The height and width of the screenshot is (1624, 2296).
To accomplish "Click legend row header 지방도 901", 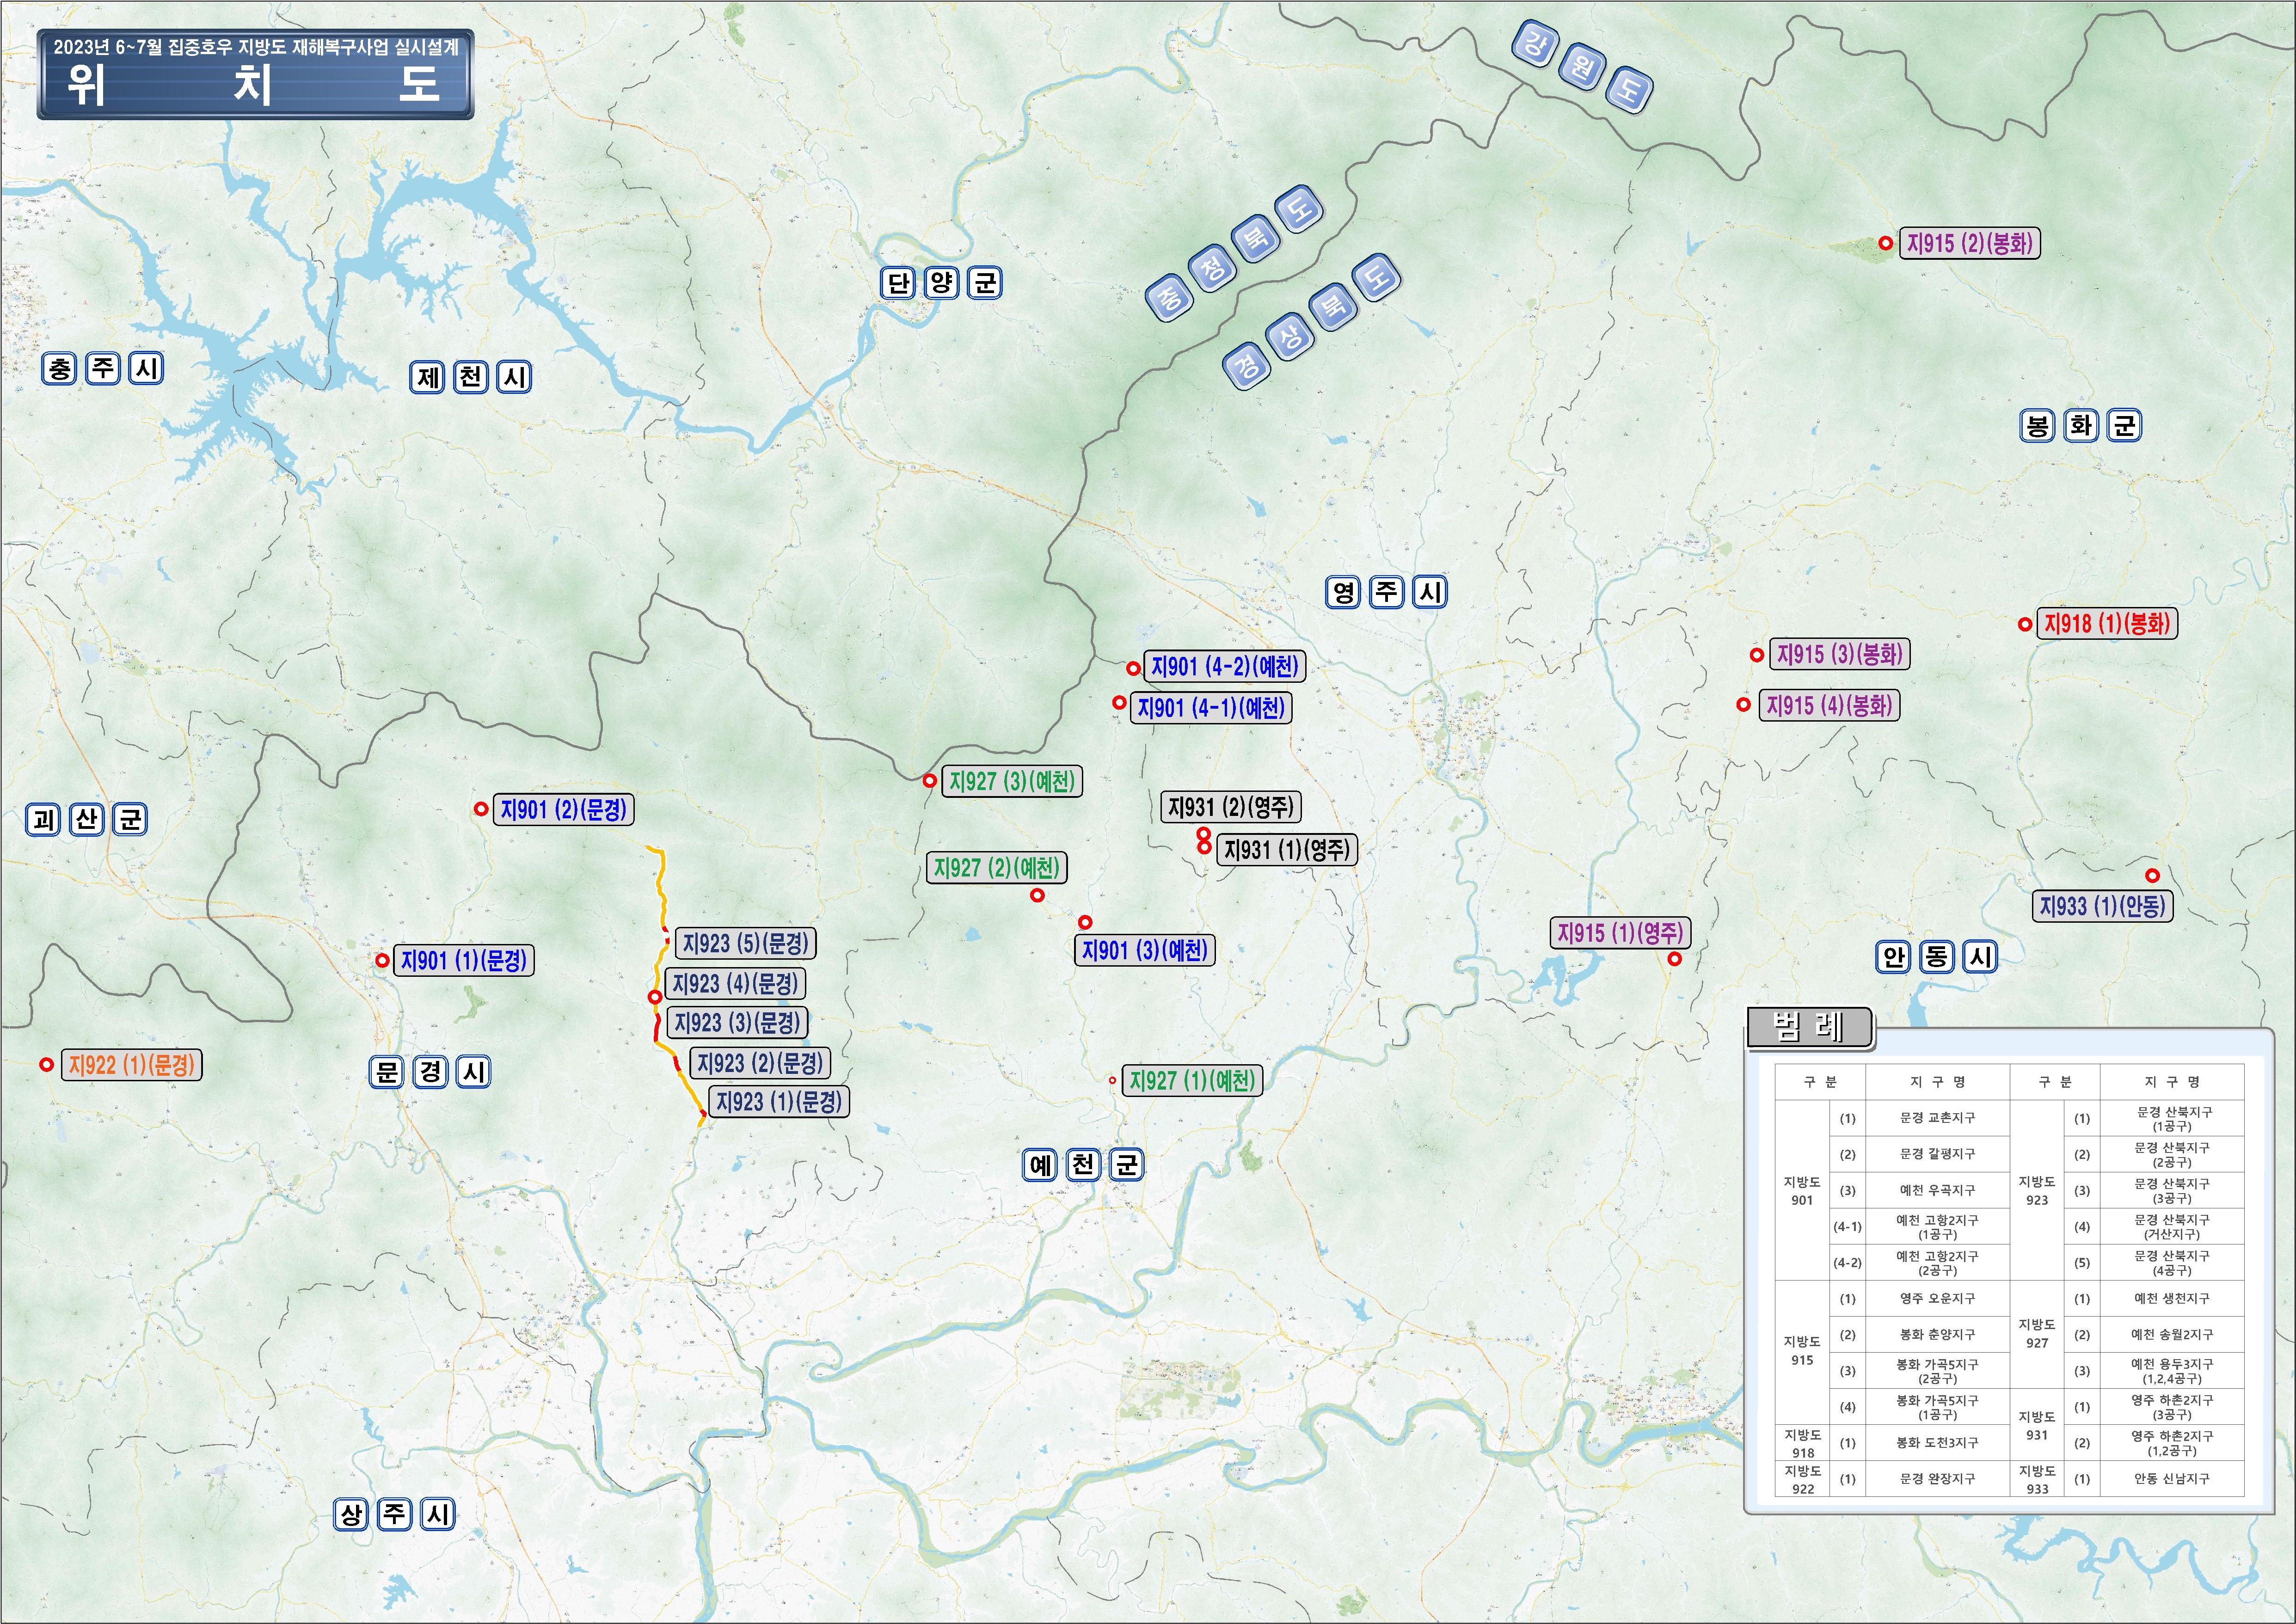I will [x=1802, y=1190].
